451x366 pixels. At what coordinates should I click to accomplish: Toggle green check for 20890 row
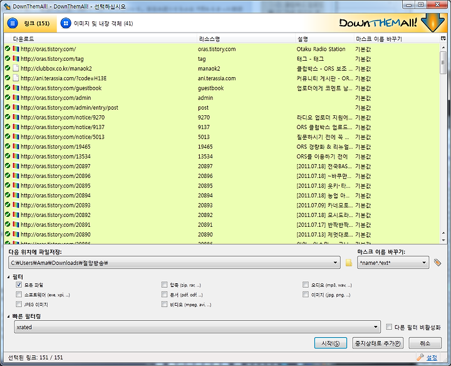click(x=8, y=234)
